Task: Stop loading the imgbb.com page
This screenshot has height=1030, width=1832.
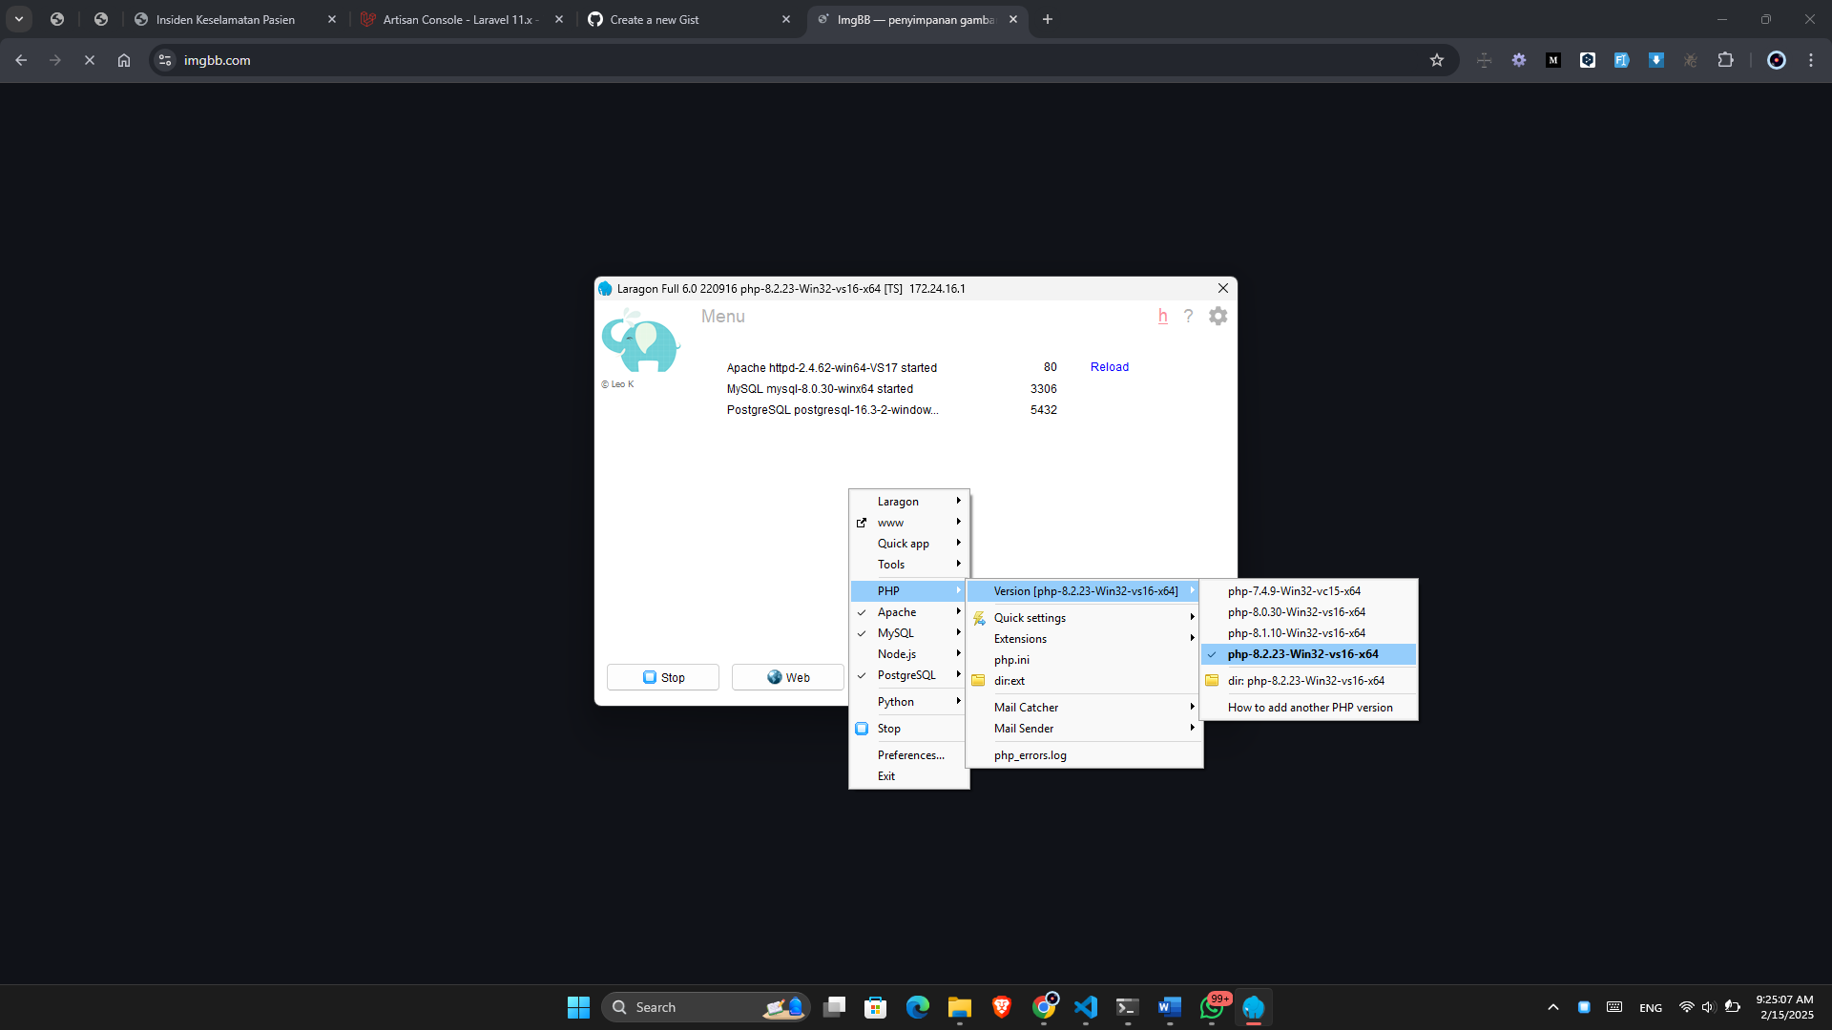Action: [x=90, y=60]
